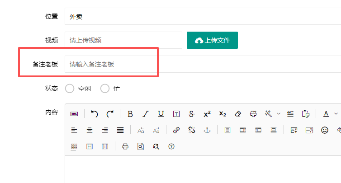The width and height of the screenshot is (341, 183).
Task: Open editor help
Action: coord(171,146)
